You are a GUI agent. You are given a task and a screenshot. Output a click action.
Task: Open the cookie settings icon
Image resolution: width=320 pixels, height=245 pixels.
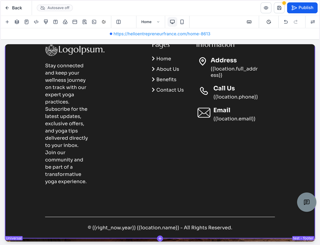pos(104,22)
